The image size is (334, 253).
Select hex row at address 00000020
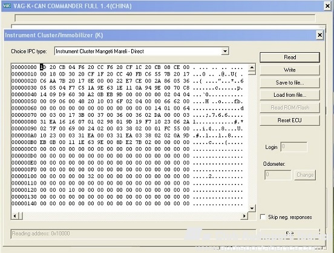pyautogui.click(x=127, y=81)
